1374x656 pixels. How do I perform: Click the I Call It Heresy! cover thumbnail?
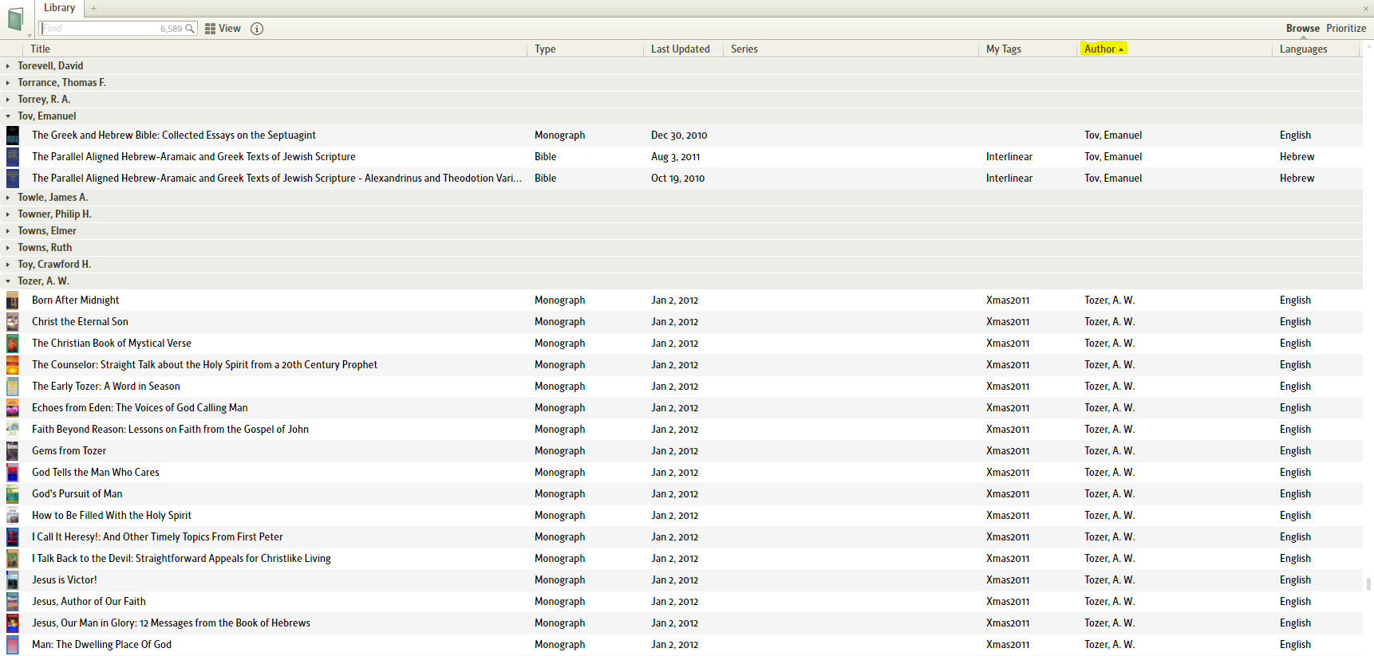pyautogui.click(x=13, y=537)
